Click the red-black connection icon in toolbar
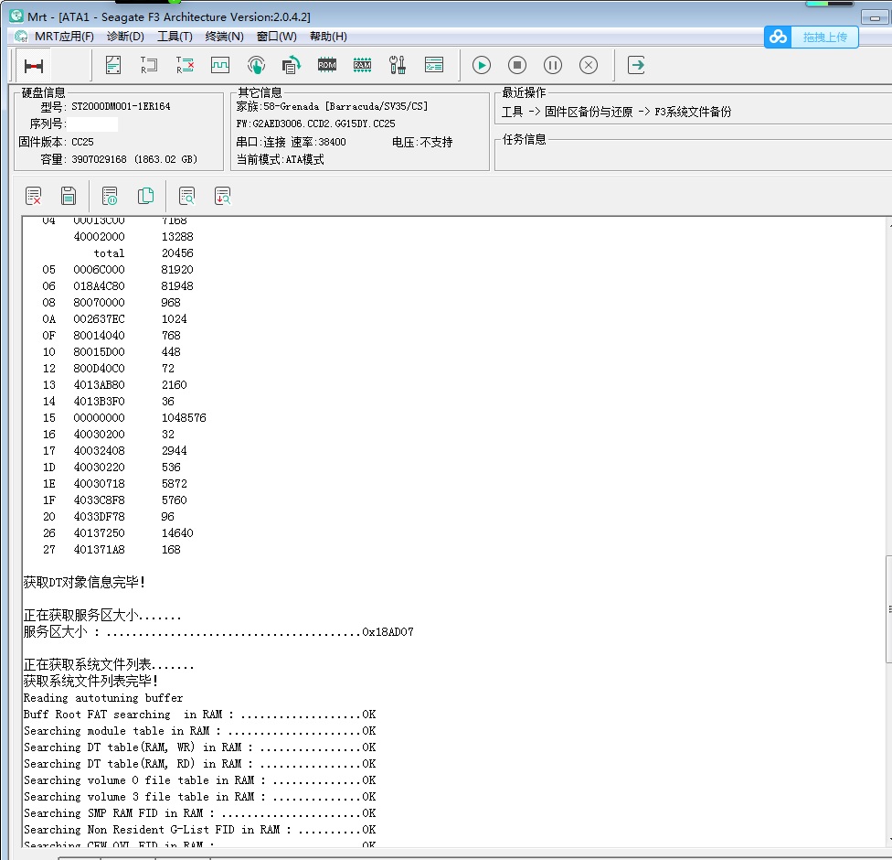 34,66
